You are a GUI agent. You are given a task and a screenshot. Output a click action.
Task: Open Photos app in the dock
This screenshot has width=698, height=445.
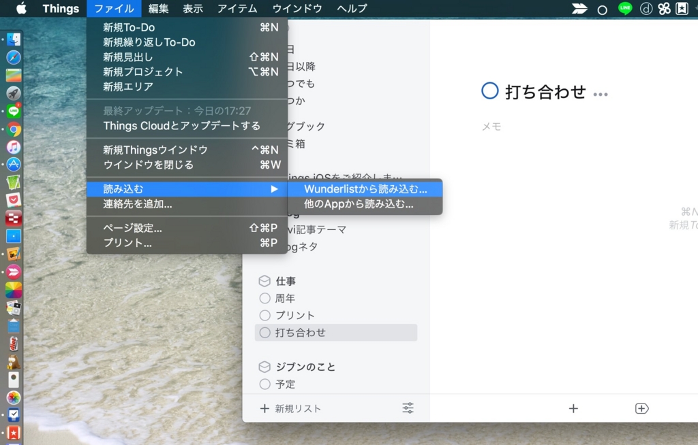(14, 397)
